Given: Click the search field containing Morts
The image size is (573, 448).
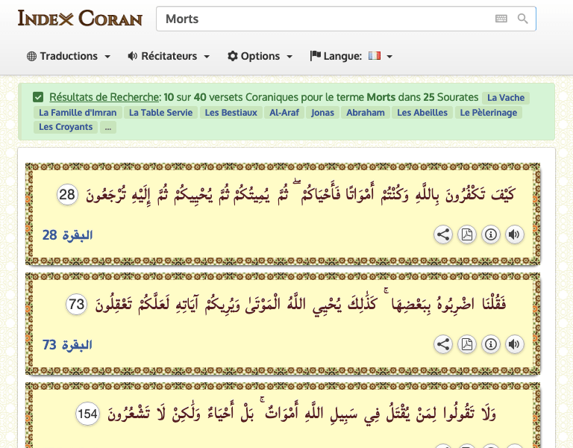Looking at the screenshot, I should tap(325, 19).
